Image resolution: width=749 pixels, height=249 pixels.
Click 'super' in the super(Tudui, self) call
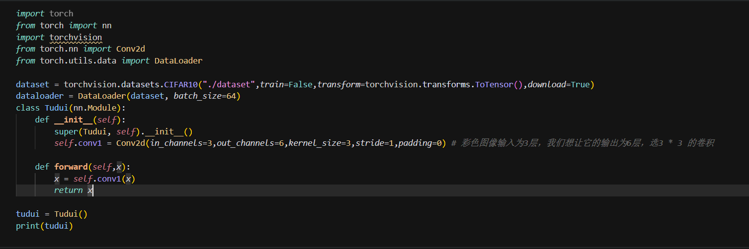click(66, 132)
